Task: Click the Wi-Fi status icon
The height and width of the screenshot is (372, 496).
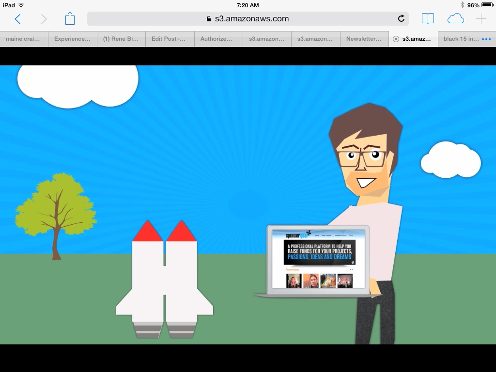Action: [21, 5]
